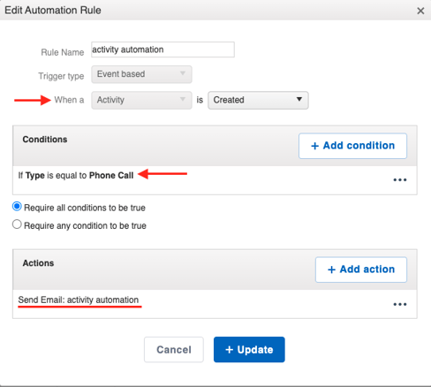Click the Actions section header
The height and width of the screenshot is (387, 431).
[x=38, y=263]
